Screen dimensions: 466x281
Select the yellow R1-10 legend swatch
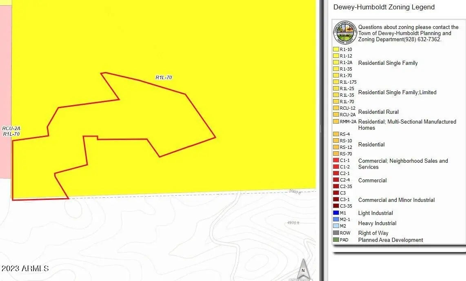pyautogui.click(x=336, y=49)
